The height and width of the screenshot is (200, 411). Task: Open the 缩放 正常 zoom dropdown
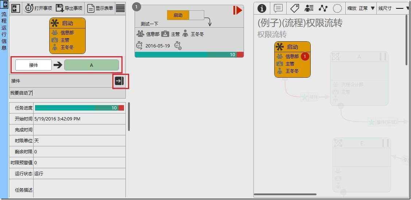tap(361, 8)
